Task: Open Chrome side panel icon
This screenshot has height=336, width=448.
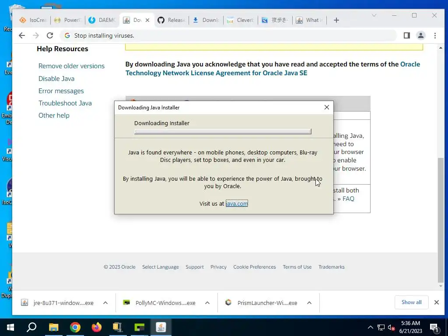Action: point(407,35)
